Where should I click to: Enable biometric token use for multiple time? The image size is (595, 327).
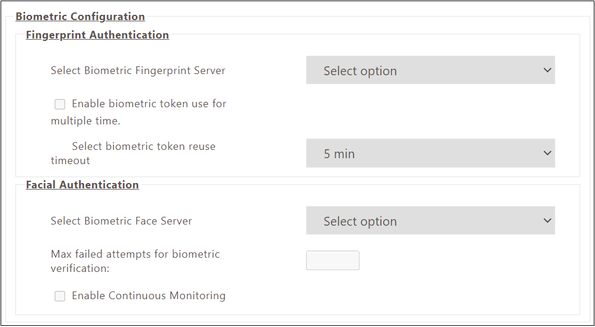[60, 104]
